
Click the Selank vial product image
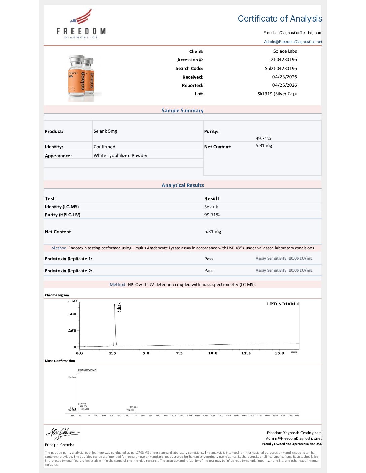coord(81,78)
